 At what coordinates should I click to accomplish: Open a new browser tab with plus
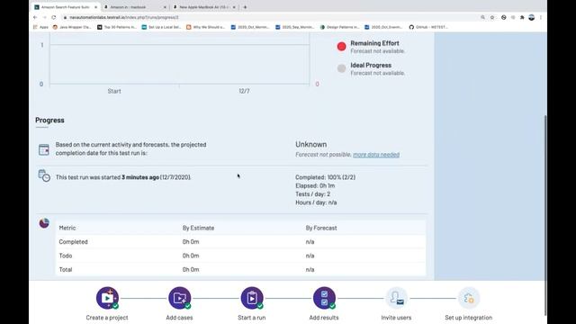tap(245, 7)
